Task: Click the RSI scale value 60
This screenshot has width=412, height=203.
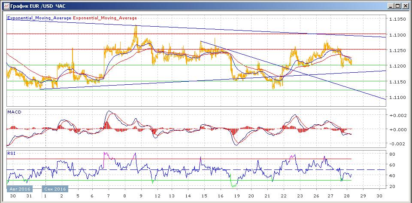Action: click(393, 165)
